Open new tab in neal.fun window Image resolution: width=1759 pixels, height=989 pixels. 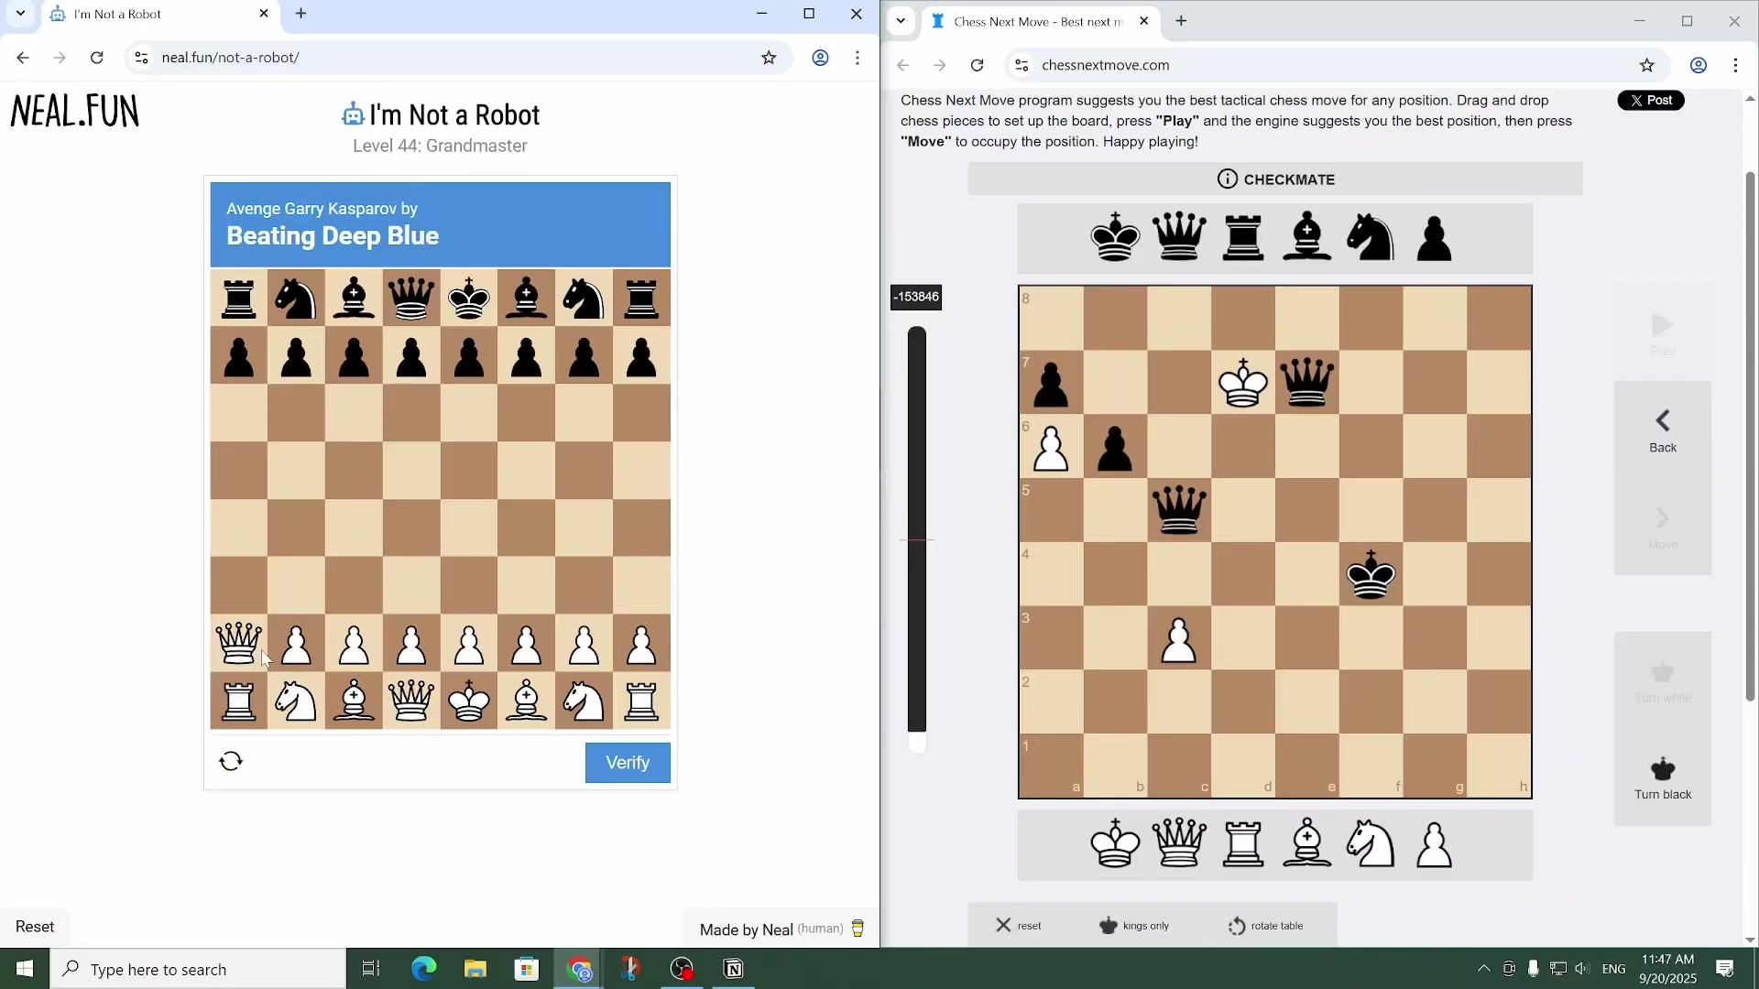300,14
